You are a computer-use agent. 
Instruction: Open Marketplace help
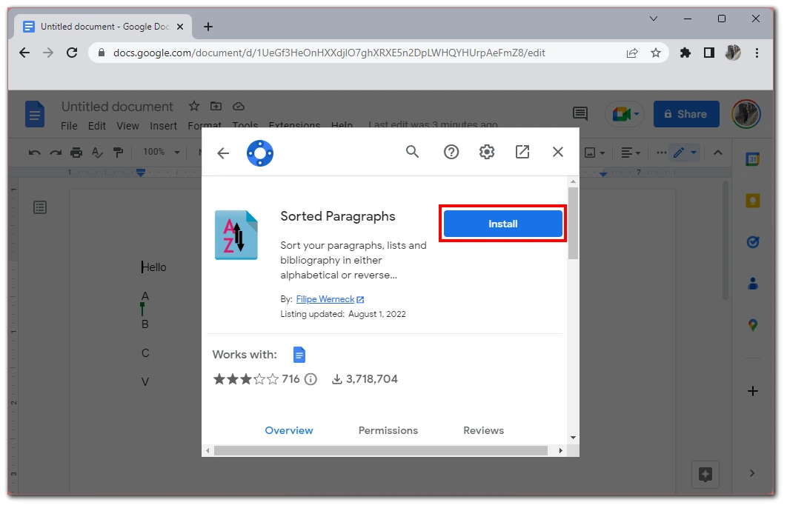point(451,151)
